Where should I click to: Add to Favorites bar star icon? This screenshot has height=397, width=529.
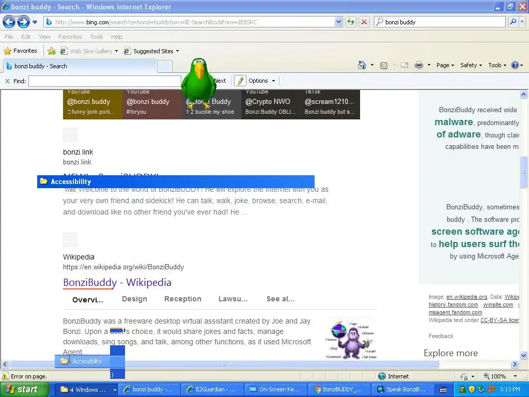(52, 51)
